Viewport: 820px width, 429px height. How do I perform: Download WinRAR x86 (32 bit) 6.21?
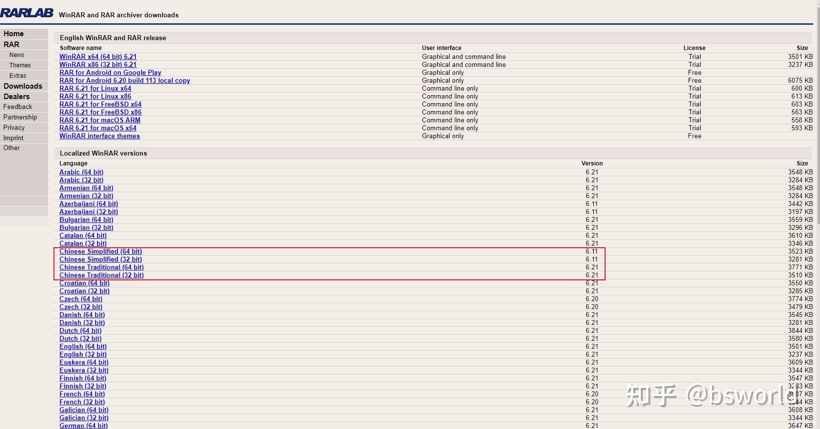point(98,65)
